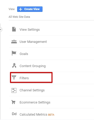Click the Filters funnel icon

[14, 77]
